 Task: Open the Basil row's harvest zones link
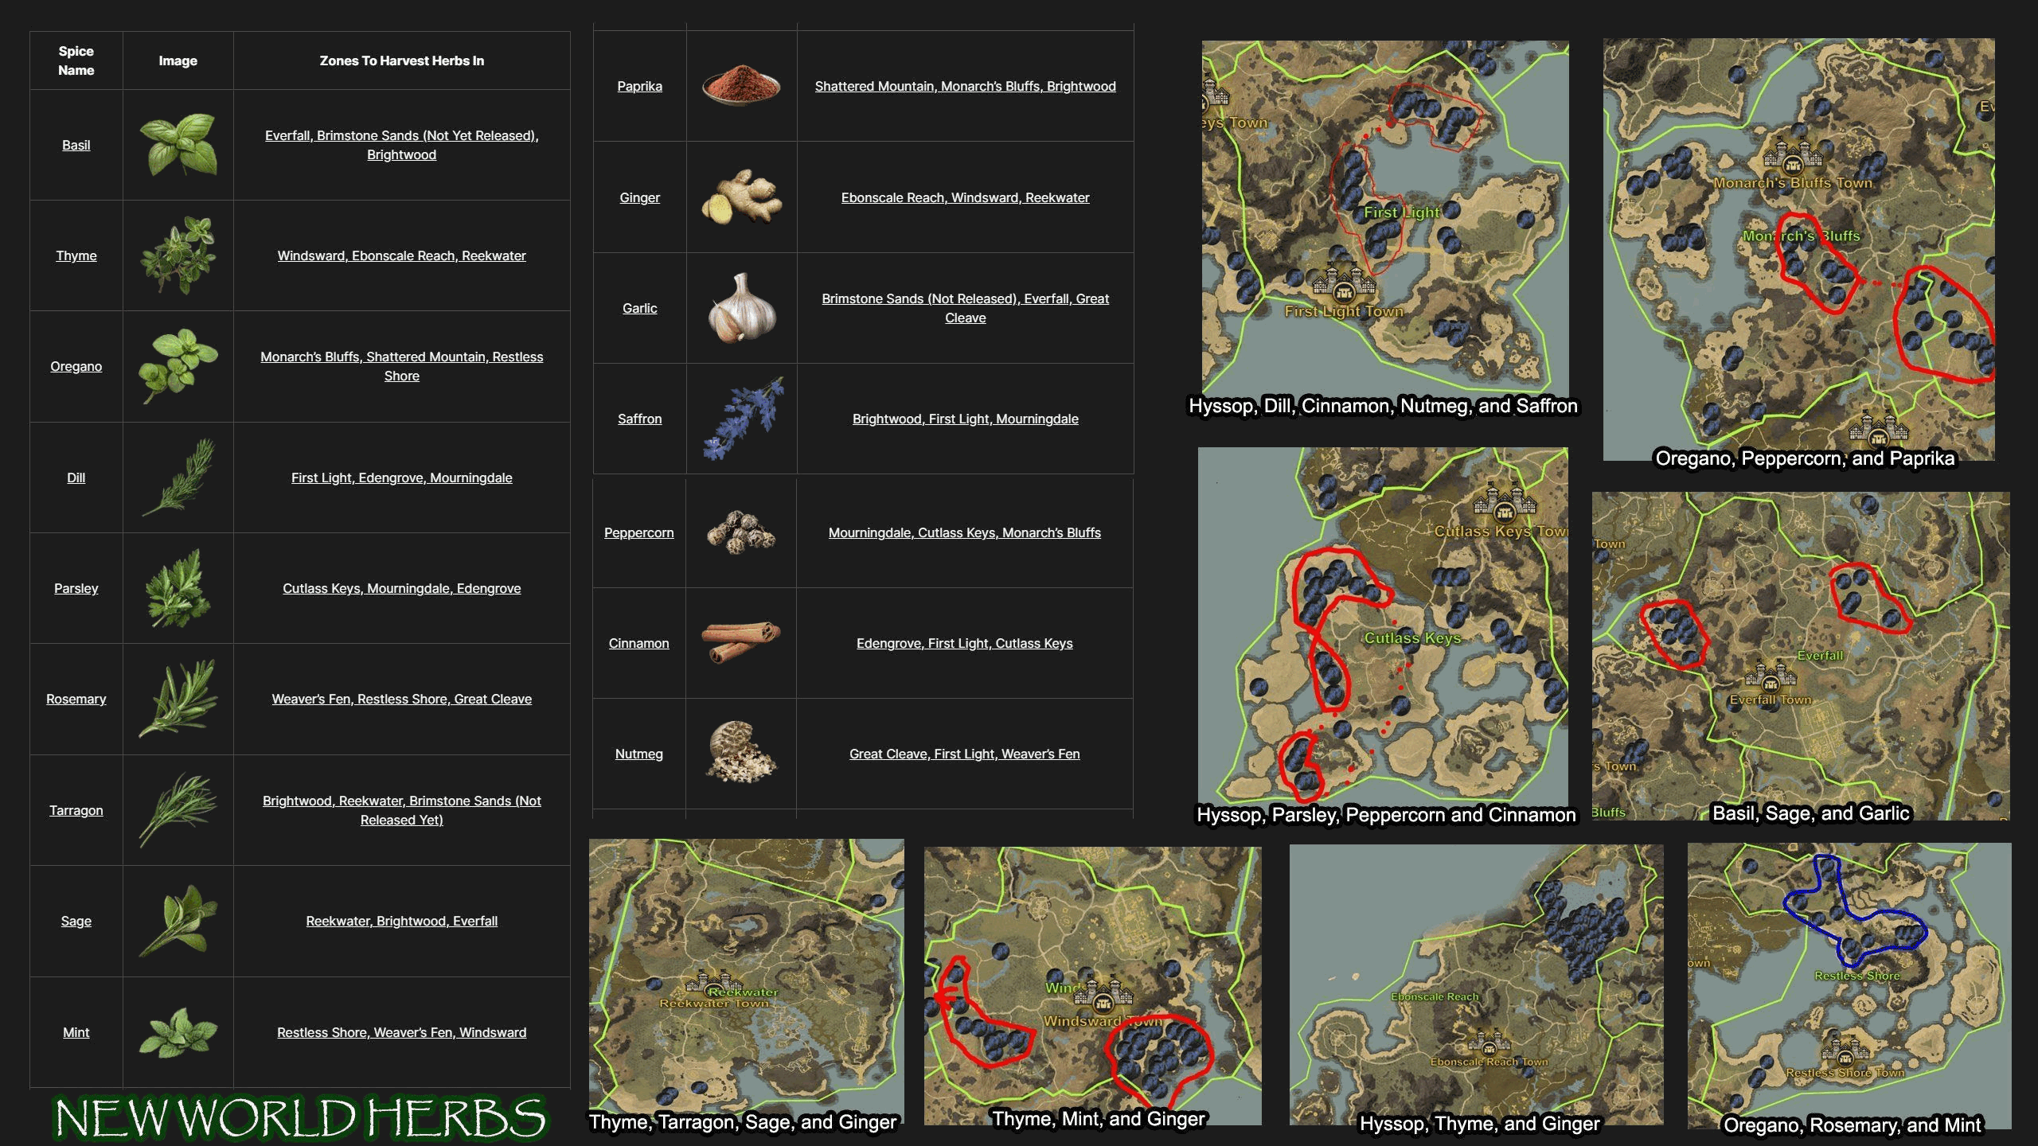pos(402,145)
